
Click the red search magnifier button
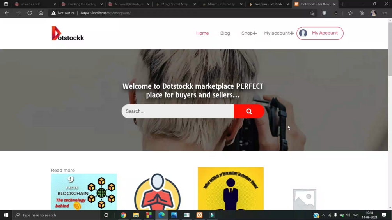point(249,111)
